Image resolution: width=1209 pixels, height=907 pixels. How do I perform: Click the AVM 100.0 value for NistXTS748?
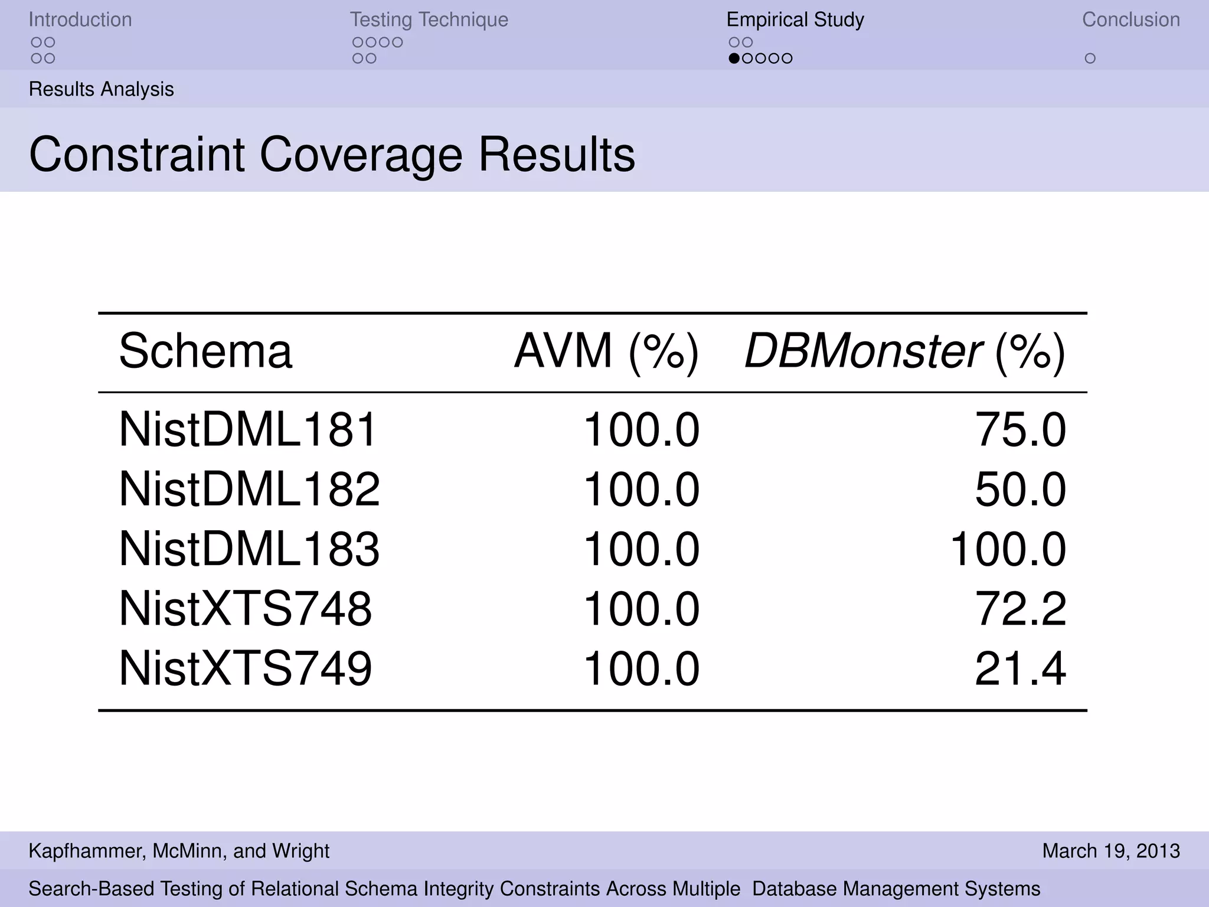click(x=642, y=609)
